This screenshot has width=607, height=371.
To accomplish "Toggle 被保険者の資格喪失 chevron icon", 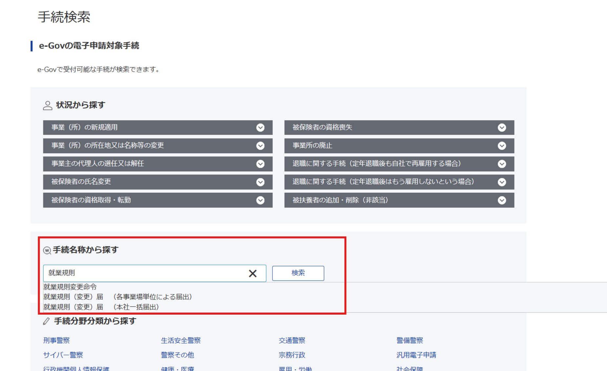I will coord(502,127).
